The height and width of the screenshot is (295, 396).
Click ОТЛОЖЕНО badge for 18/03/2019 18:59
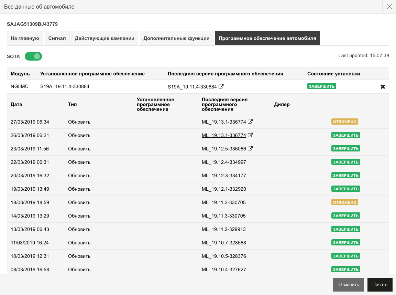tap(345, 202)
